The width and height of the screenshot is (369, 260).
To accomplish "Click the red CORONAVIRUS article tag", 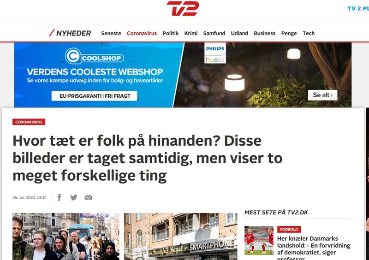I will click(x=29, y=122).
